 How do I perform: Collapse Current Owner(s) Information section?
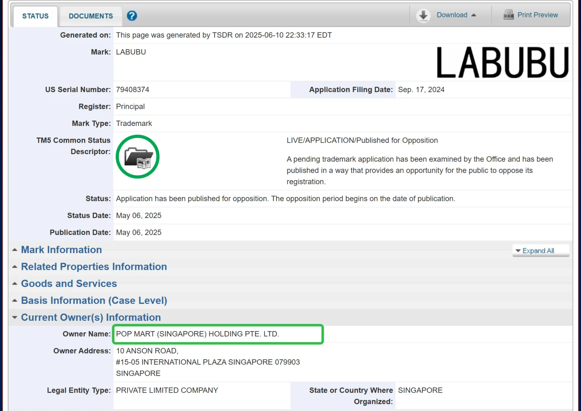[x=91, y=317]
